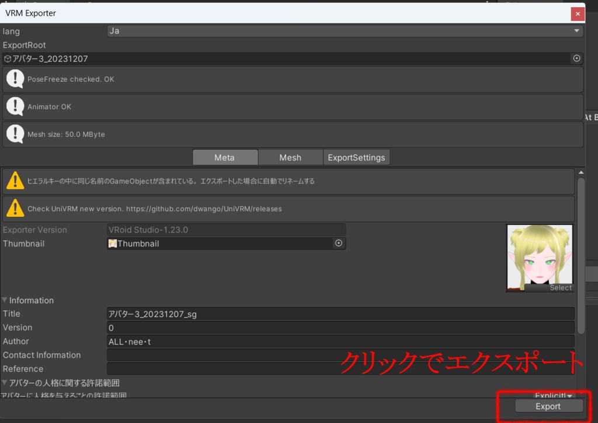598x423 pixels.
Task: Click the ExportRoot object picker circle
Action: [576, 58]
